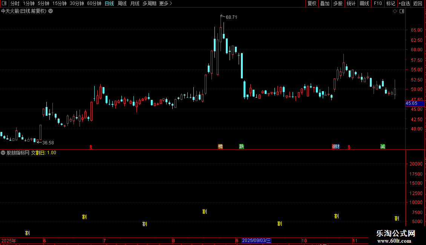Click the 割 marker in mid July
The width and height of the screenshot is (426, 245).
pos(144,224)
